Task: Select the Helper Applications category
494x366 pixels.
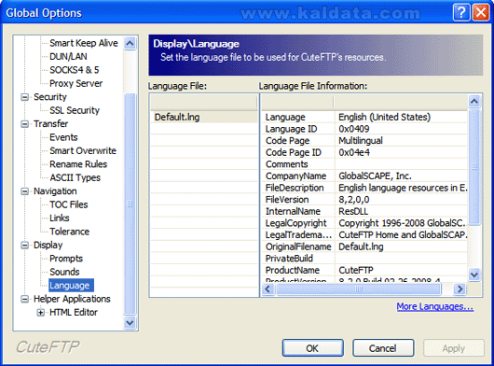Action: 72,299
